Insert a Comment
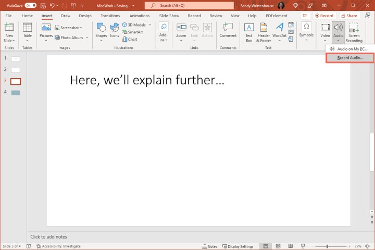The width and height of the screenshot is (375, 250). click(228, 31)
